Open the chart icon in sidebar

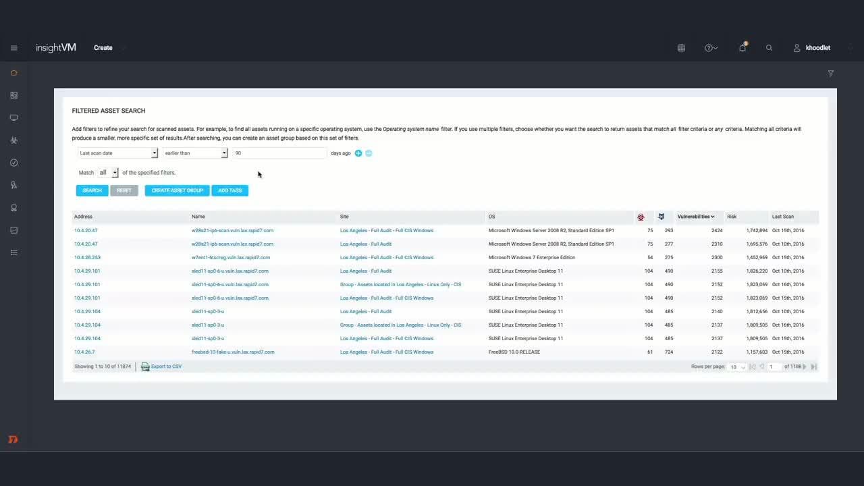coord(13,230)
